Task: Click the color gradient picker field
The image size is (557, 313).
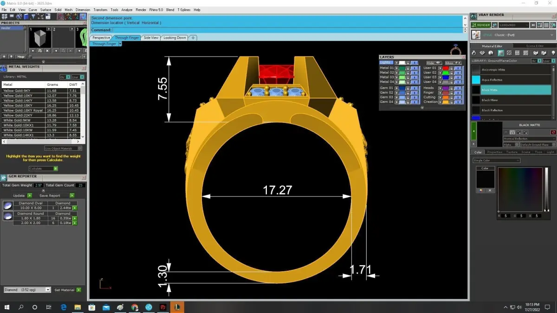Action: pos(520,189)
